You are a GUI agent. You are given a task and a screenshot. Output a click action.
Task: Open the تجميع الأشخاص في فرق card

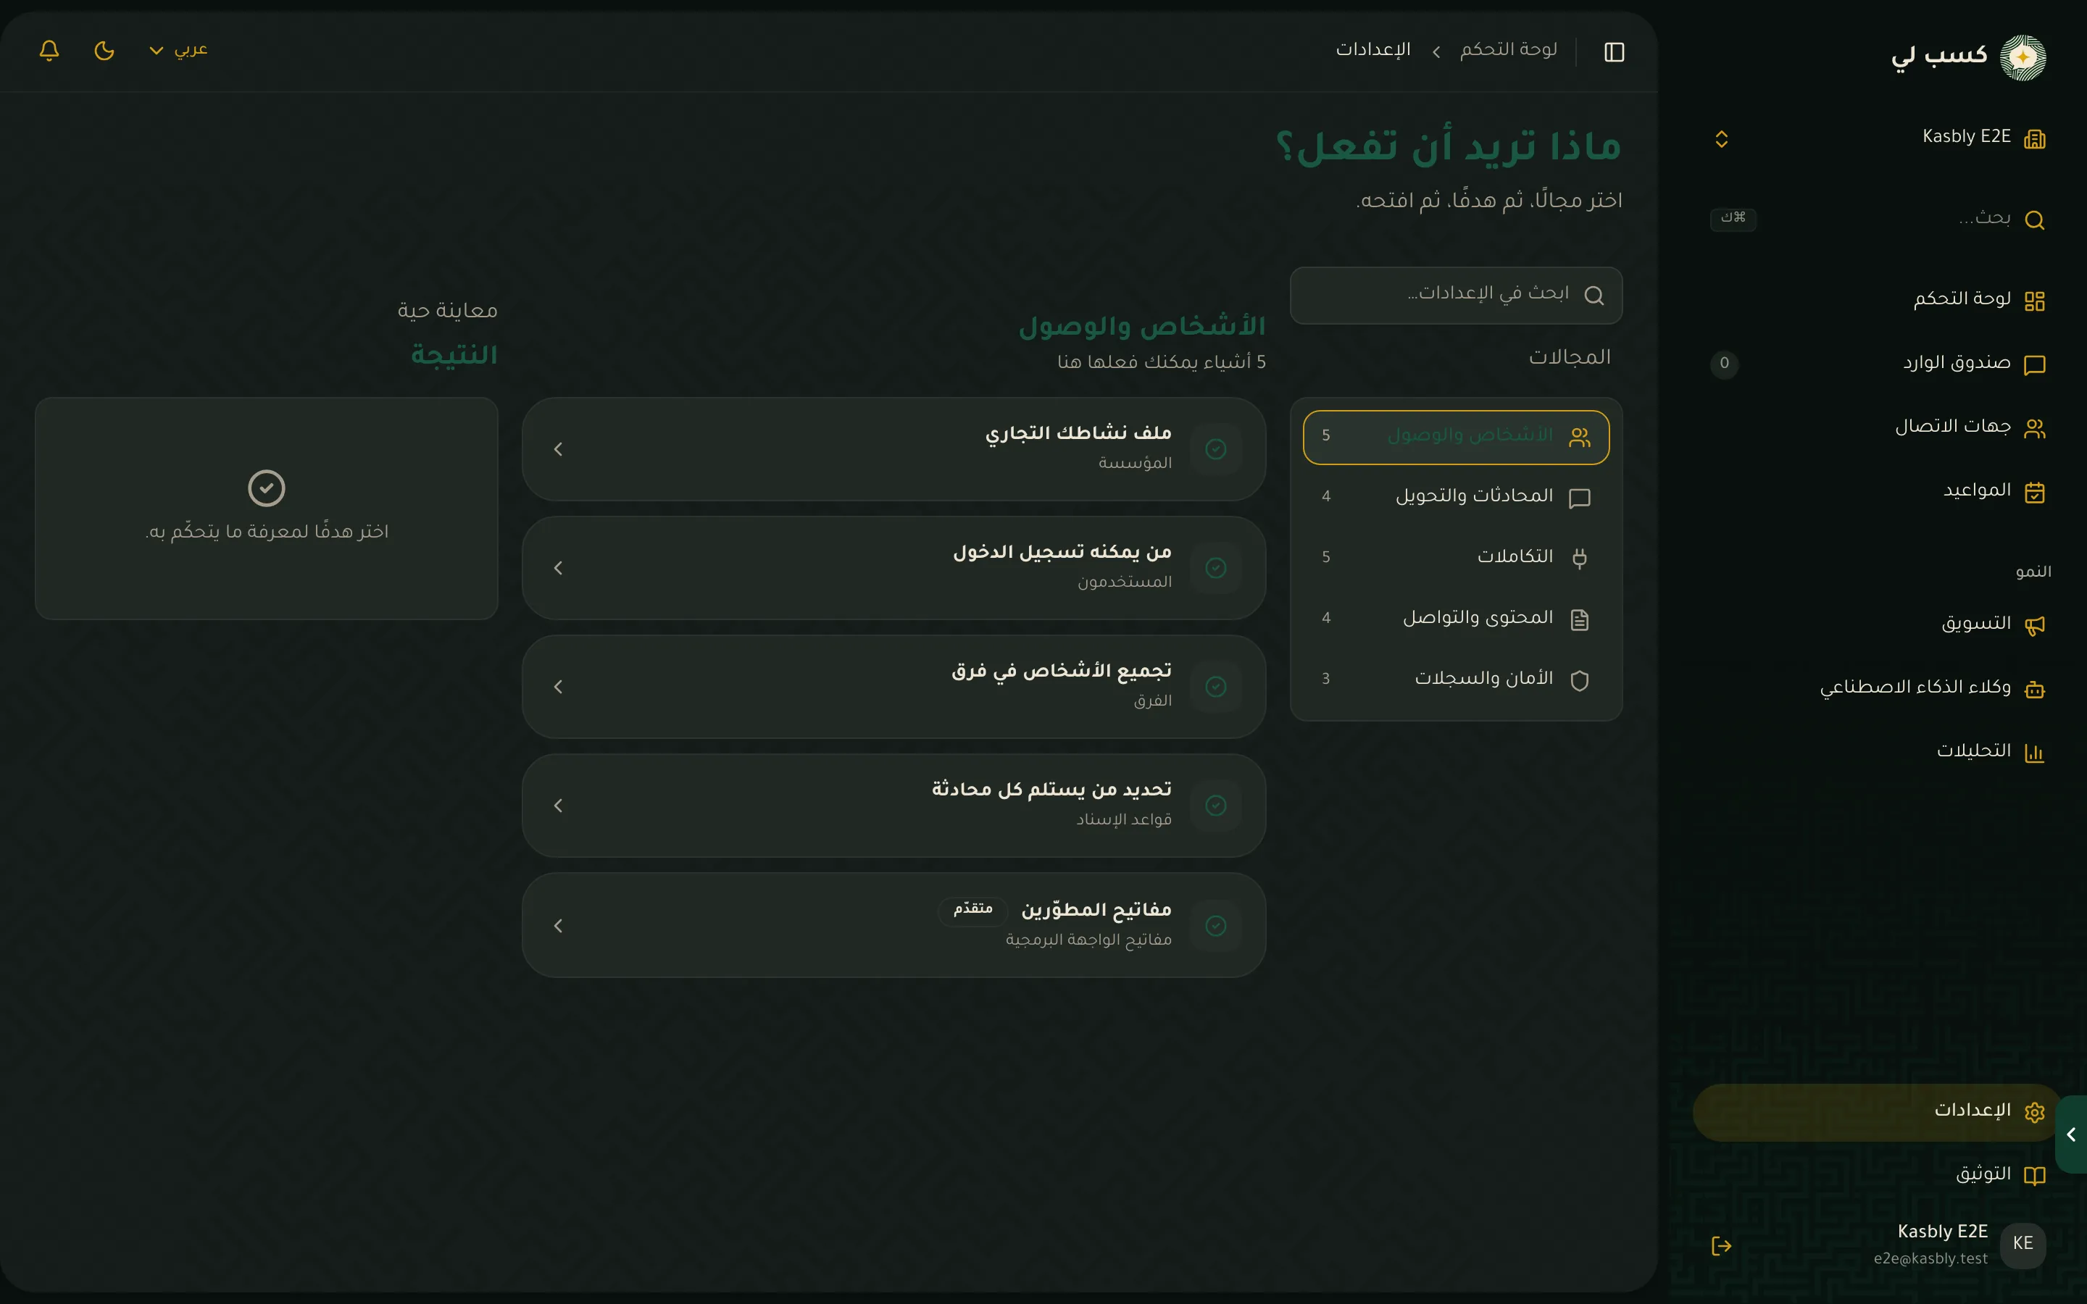point(893,687)
